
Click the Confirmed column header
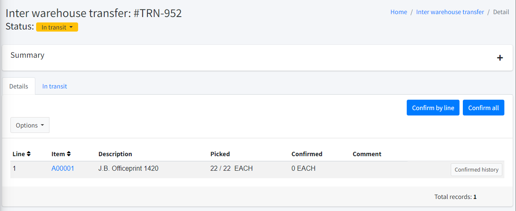(307, 154)
